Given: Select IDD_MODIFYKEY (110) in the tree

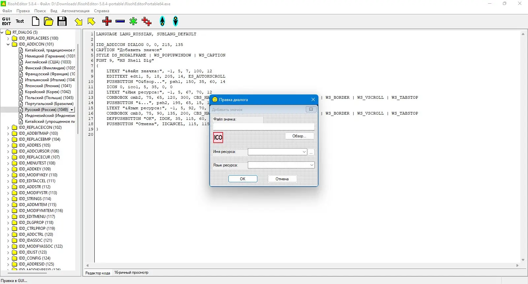Looking at the screenshot, I should pyautogui.click(x=38, y=175).
